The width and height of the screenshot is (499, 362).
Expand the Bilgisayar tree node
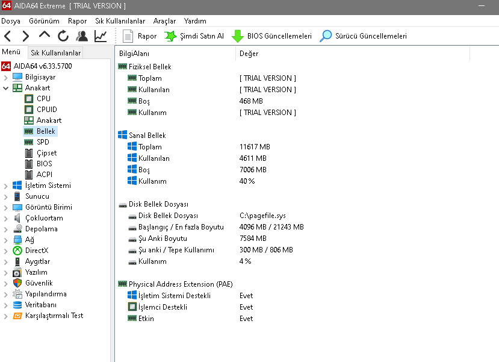pyautogui.click(x=5, y=77)
